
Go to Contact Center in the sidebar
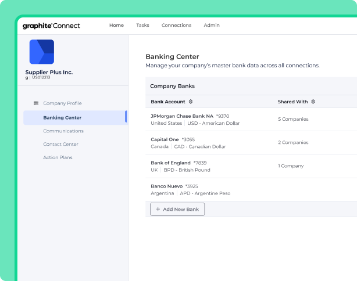60,144
